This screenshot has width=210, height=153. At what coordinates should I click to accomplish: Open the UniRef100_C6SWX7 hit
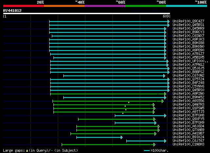point(188,36)
